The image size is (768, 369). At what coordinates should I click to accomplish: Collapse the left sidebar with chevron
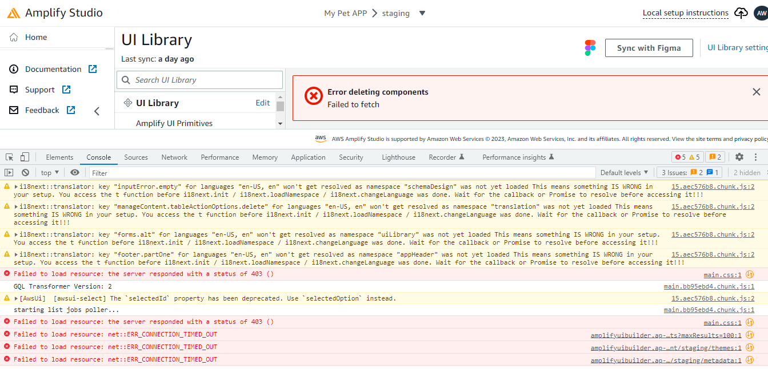97,111
